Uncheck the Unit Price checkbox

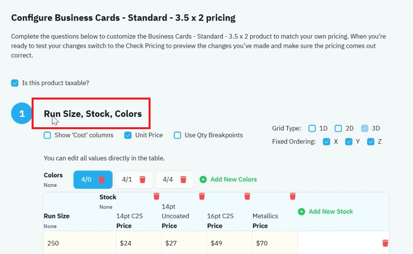click(x=128, y=135)
